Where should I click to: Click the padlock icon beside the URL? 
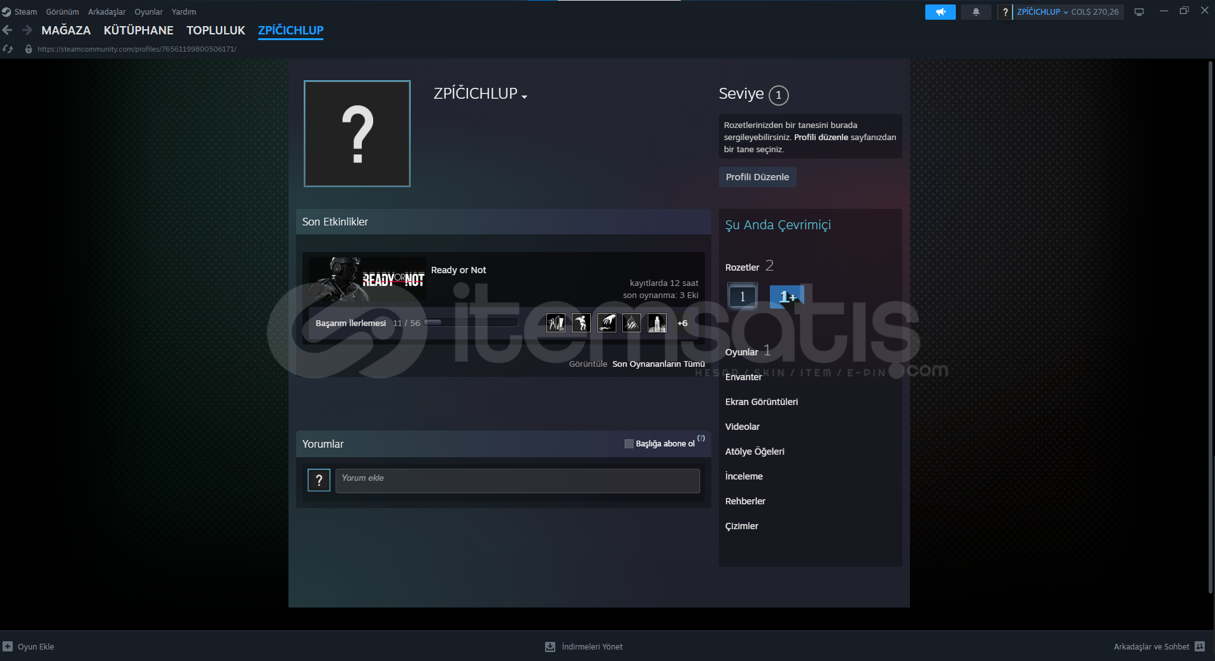point(29,49)
